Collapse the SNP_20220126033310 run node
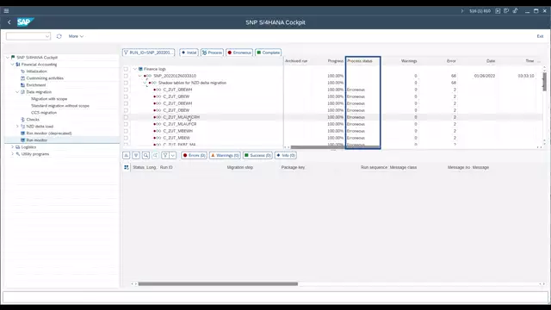The height and width of the screenshot is (310, 551). [x=139, y=76]
